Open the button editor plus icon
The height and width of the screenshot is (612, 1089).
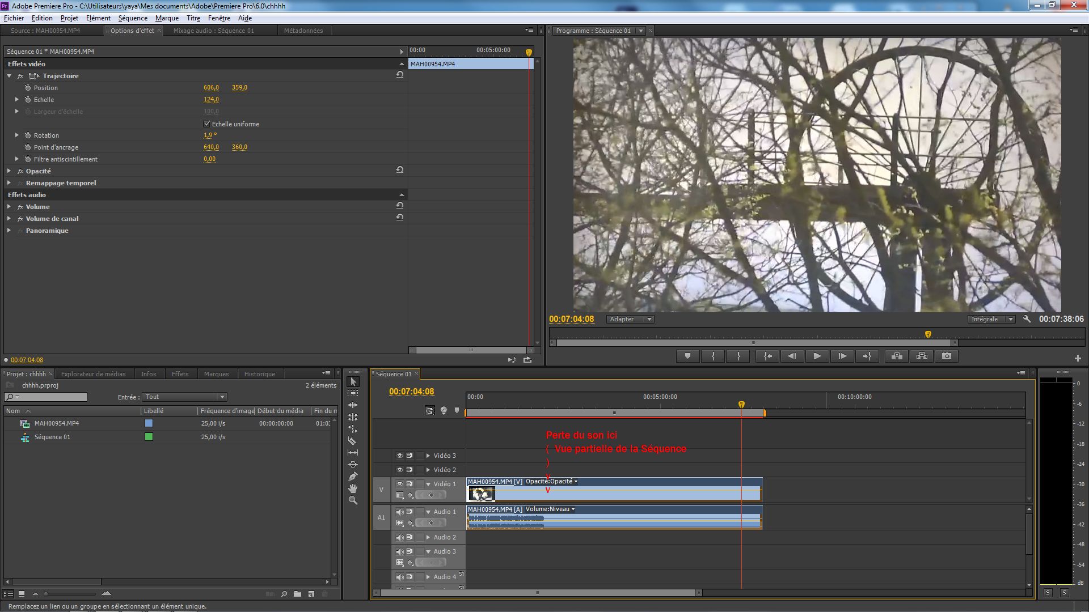tap(1078, 358)
